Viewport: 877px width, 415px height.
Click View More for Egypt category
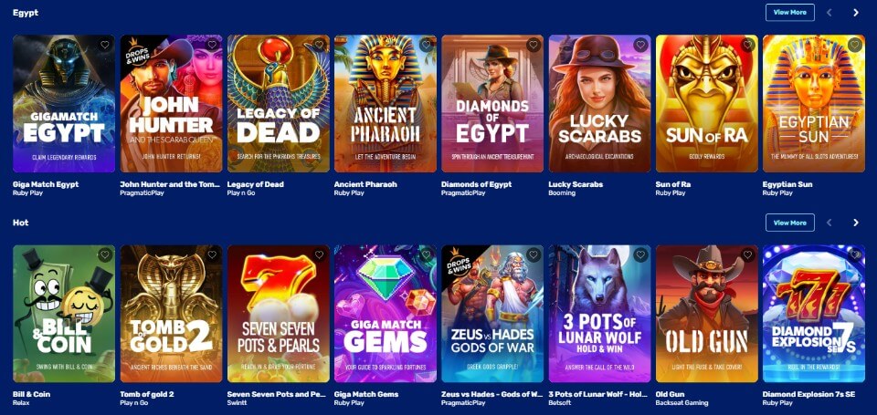coord(789,12)
